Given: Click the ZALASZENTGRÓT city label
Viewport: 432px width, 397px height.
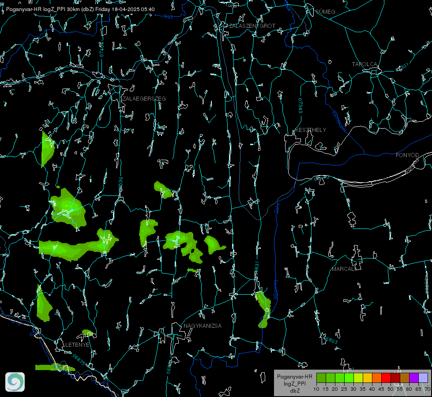Looking at the screenshot, I should 252,26.
